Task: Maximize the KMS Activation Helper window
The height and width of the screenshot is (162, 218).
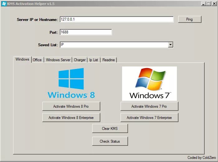Action: point(209,4)
